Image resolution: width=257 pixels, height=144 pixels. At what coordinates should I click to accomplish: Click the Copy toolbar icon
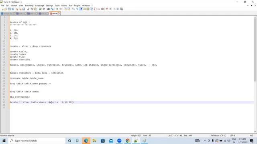[x=32, y=9]
